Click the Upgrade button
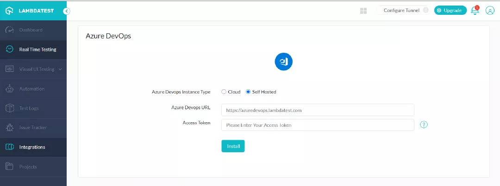Viewport: 500px width, 186px height. [450, 11]
